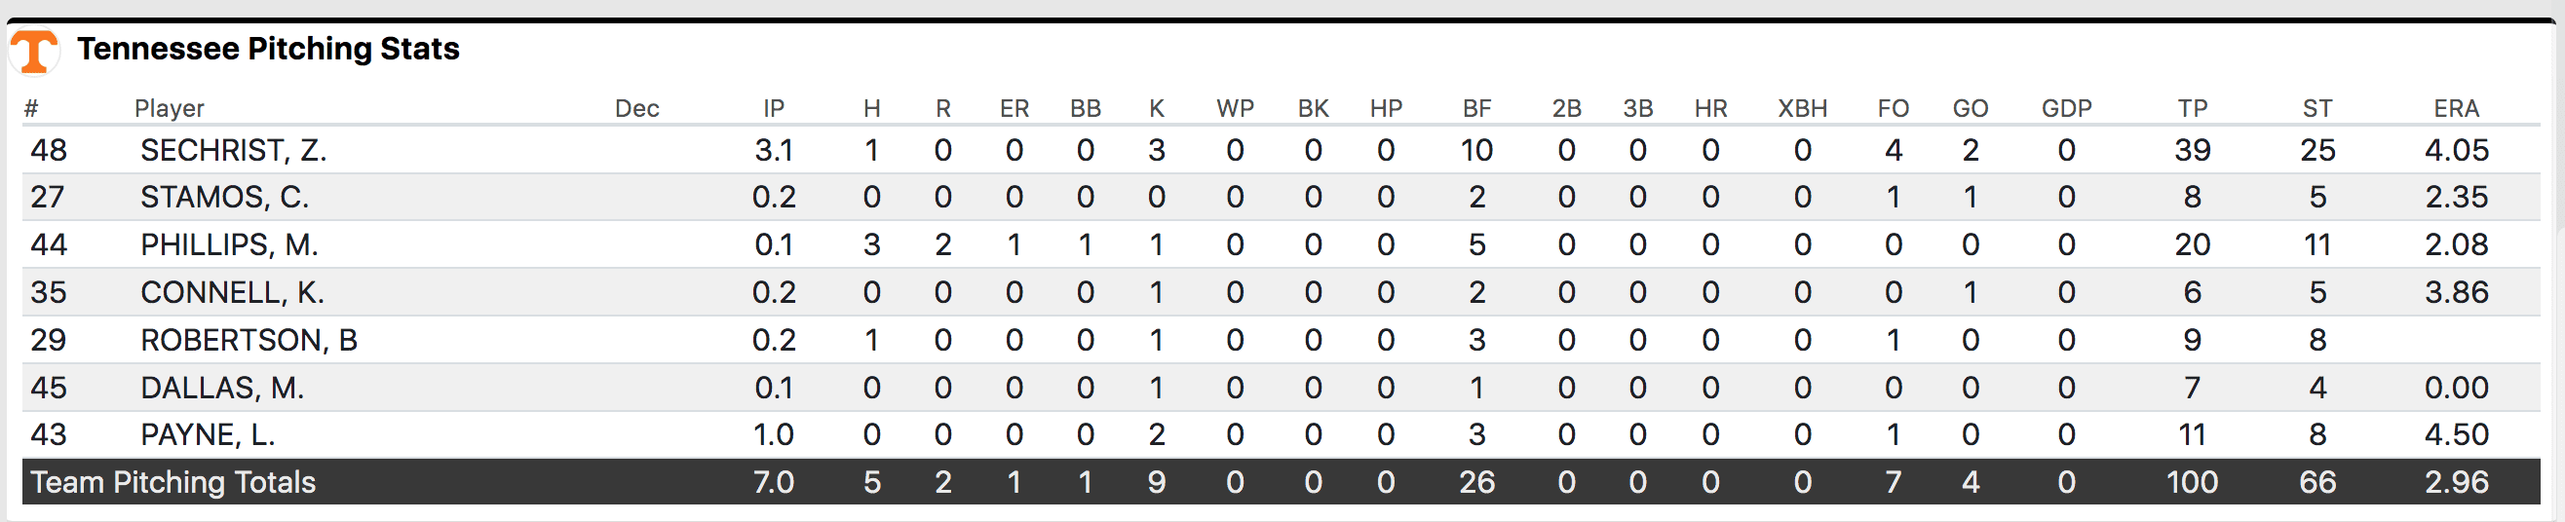Screen dimensions: 2565x522
Task: Click the GDP column header
Action: click(2066, 108)
